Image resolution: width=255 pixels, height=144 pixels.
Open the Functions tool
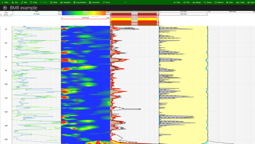94,3
